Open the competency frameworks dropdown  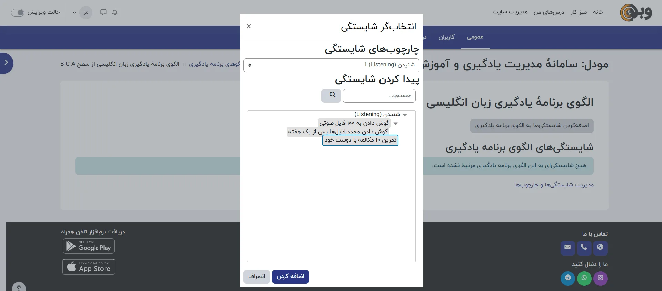coord(331,65)
